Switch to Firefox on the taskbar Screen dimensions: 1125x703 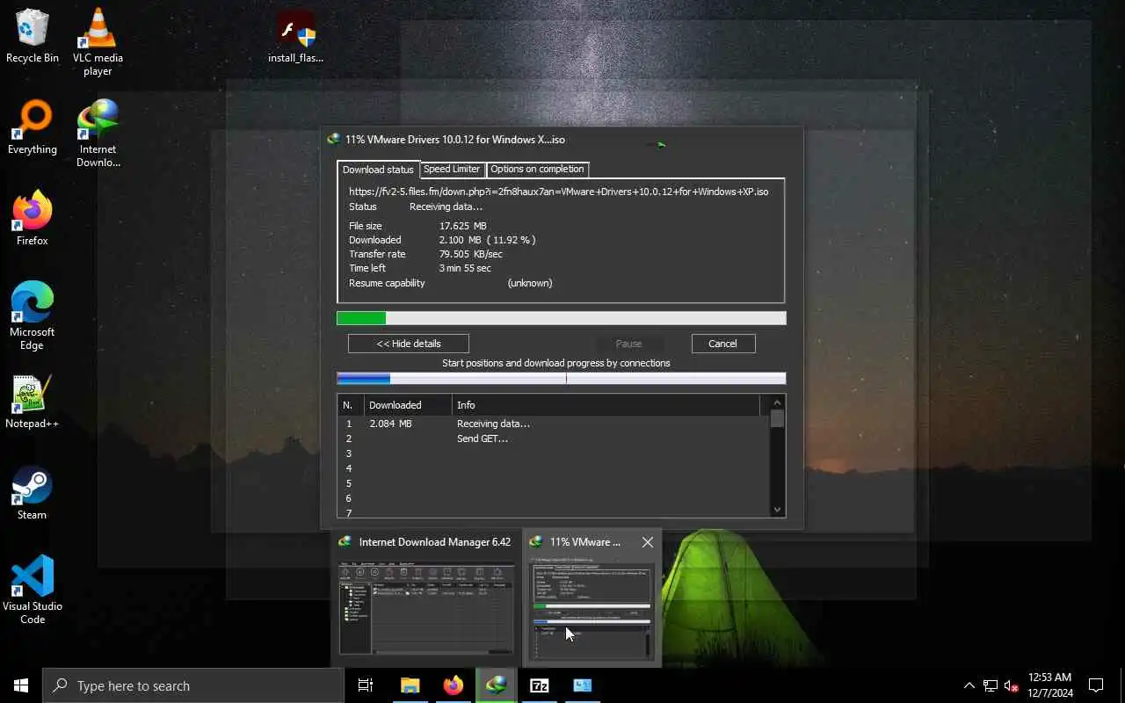(x=454, y=685)
